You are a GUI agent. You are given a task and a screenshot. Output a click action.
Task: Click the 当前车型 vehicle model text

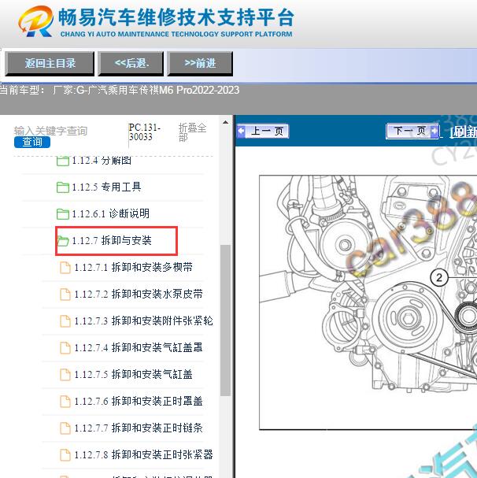point(120,91)
